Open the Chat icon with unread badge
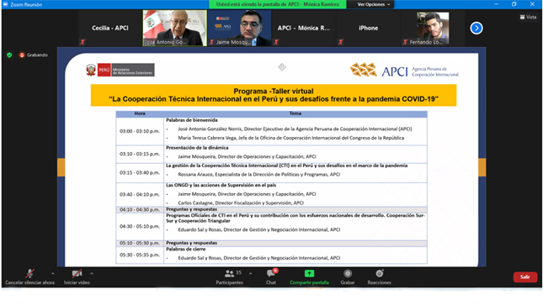 (x=271, y=274)
